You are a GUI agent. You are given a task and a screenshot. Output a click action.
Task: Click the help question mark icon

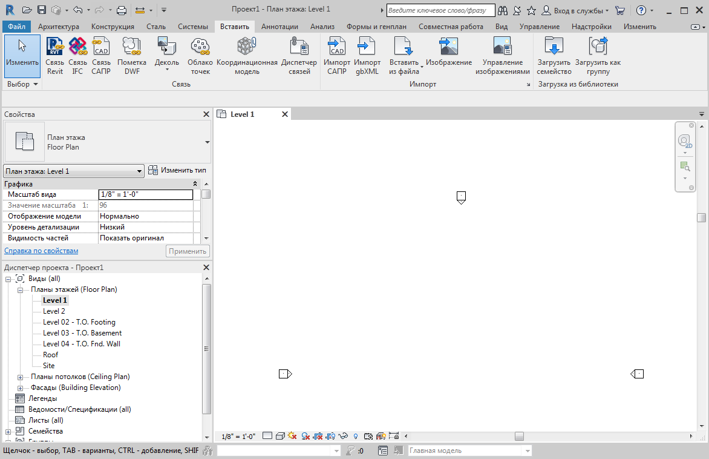click(x=641, y=10)
